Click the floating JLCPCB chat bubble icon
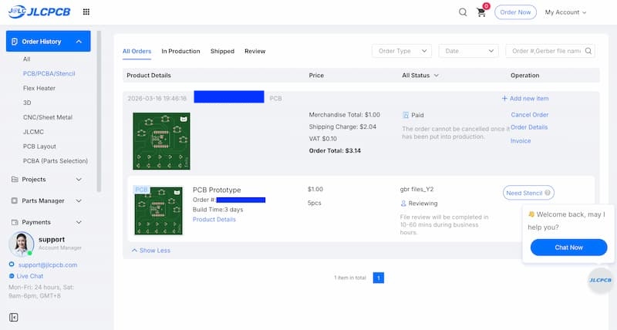The width and height of the screenshot is (617, 330). [600, 280]
